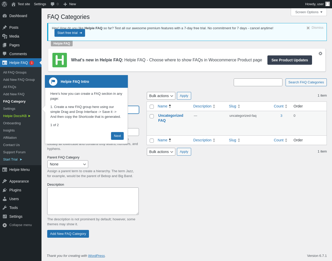
Task: Click sort arrows next to Slug header
Action: pyautogui.click(x=239, y=106)
